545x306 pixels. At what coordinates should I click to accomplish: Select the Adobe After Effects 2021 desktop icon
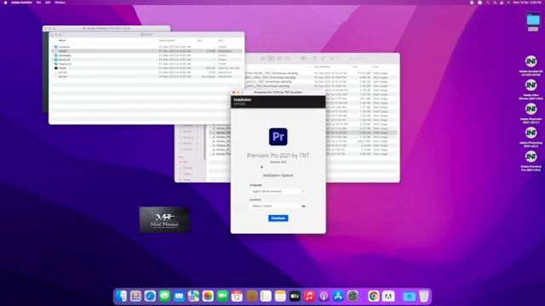(x=531, y=85)
